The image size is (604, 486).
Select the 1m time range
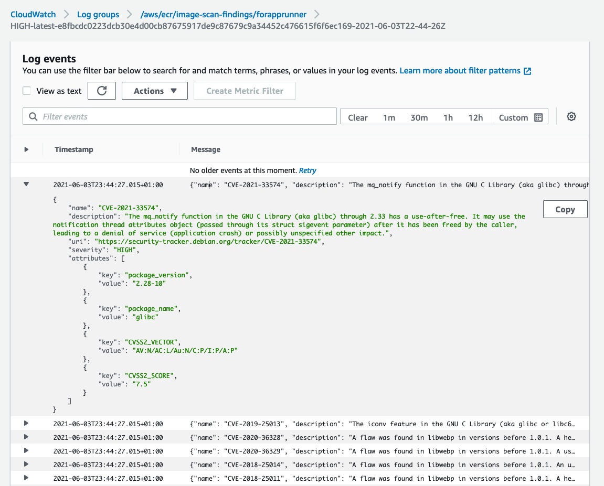pos(389,118)
